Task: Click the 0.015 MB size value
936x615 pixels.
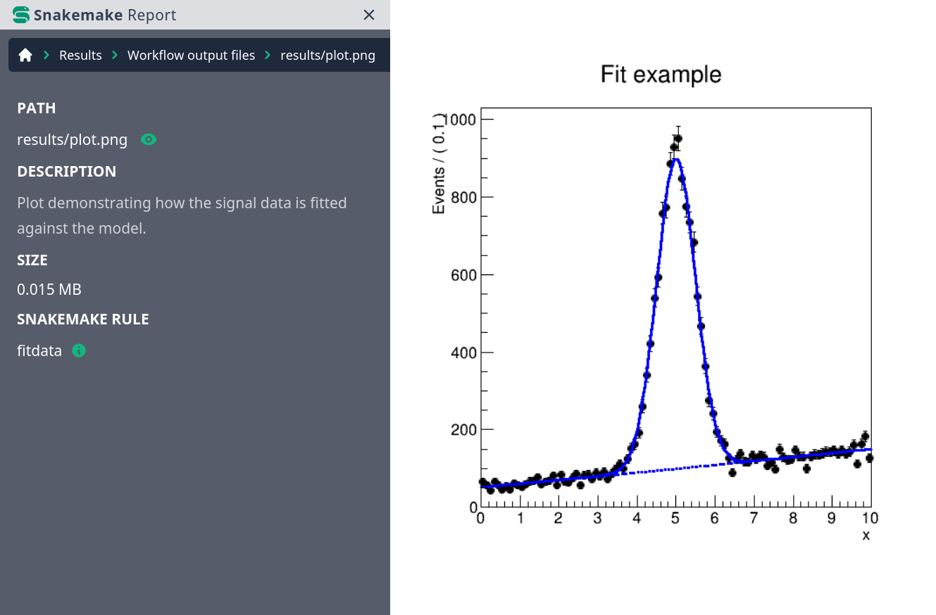Action: click(x=49, y=289)
